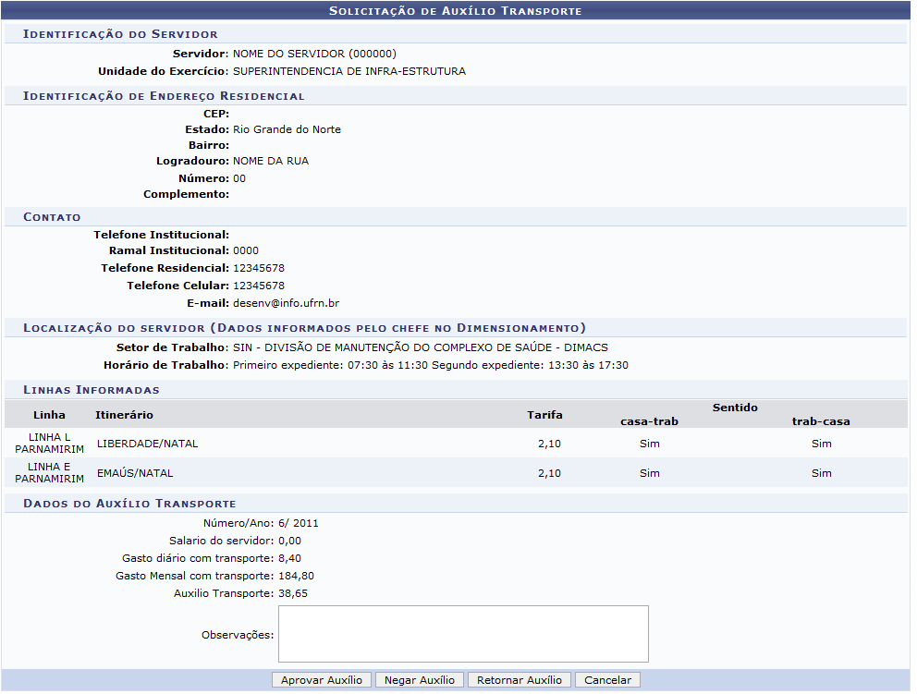The width and height of the screenshot is (917, 694).
Task: Click the Solicitação de Auxílio Transporte title bar
Action: tap(456, 11)
